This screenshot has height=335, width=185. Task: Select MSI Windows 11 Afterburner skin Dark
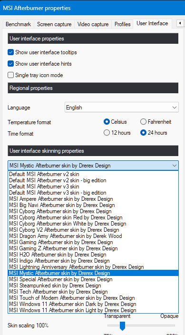93,304
